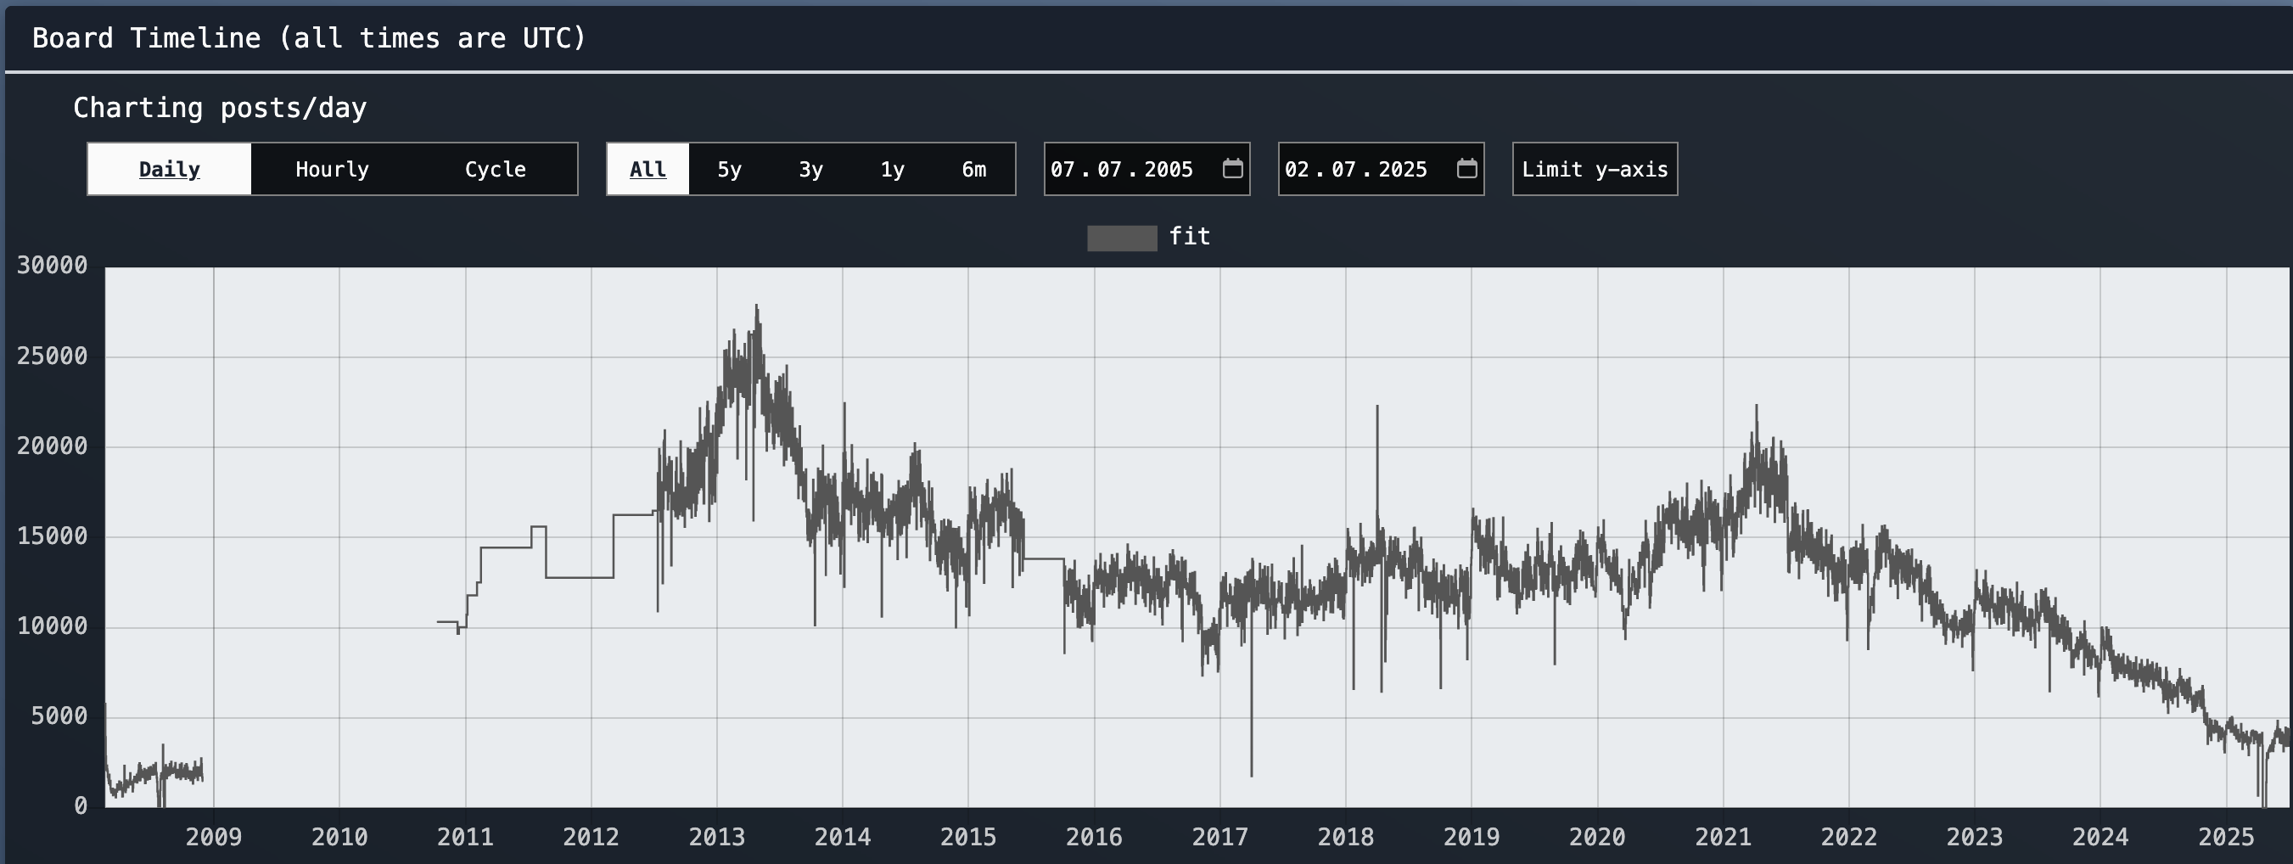This screenshot has width=2293, height=864.
Task: Click the 5000 y-axis label
Action: coord(59,715)
